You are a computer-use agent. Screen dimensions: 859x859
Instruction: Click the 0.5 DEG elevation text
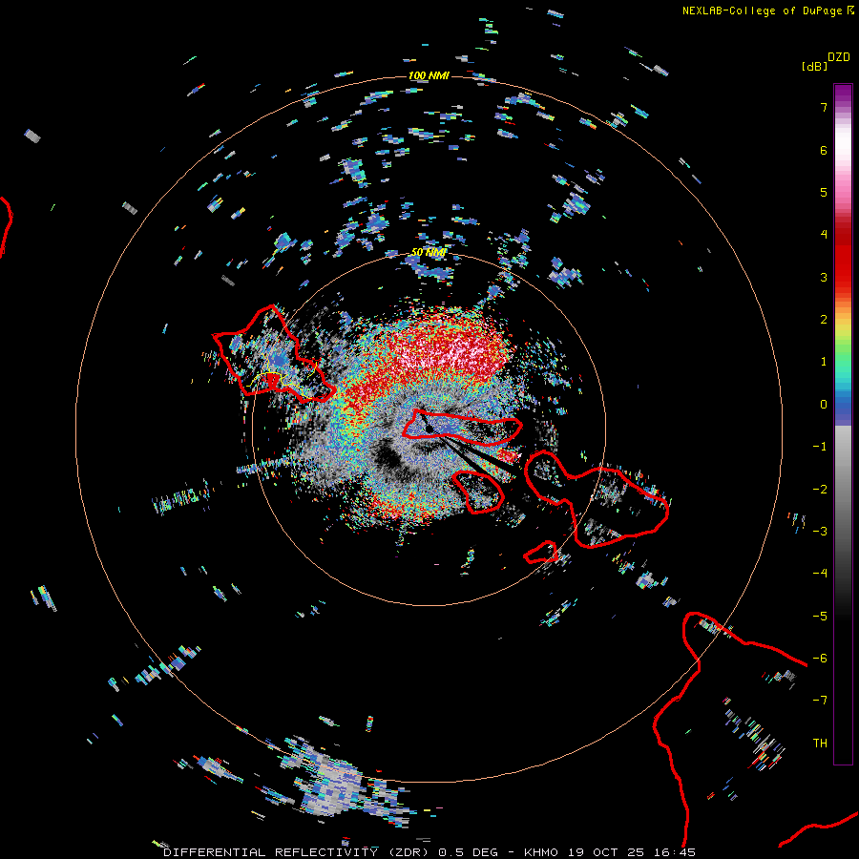pos(469,852)
